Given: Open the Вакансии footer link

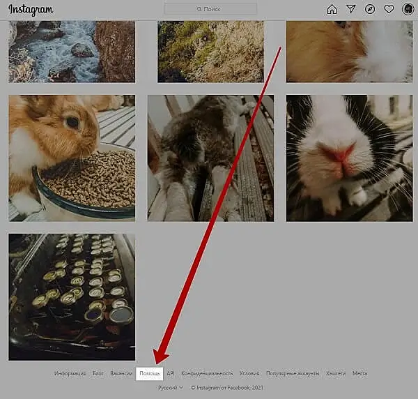Looking at the screenshot, I should tap(121, 374).
